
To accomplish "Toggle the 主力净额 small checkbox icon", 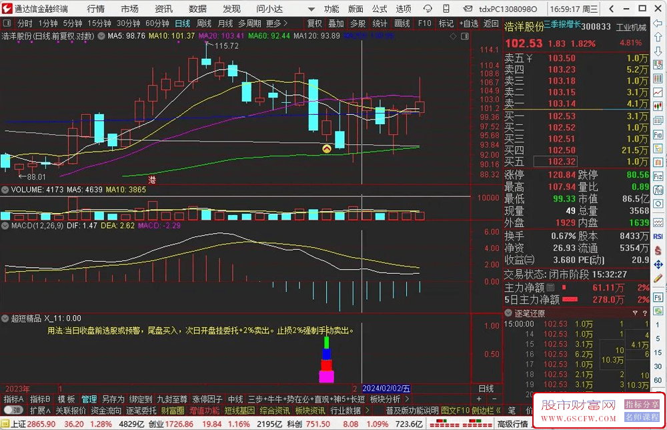I will pyautogui.click(x=550, y=288).
